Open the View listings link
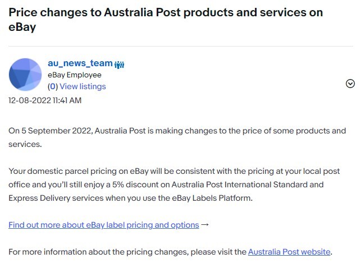This screenshot has width=361, height=272. tap(83, 86)
